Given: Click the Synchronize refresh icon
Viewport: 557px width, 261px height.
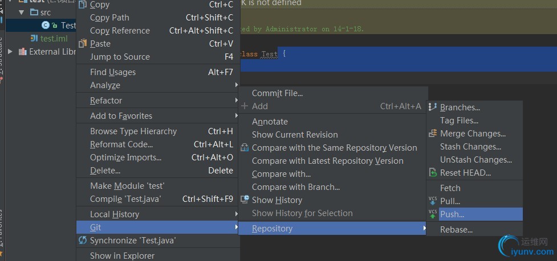Looking at the screenshot, I should 83,241.
